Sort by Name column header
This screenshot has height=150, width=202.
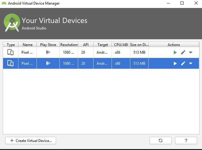click(28, 44)
